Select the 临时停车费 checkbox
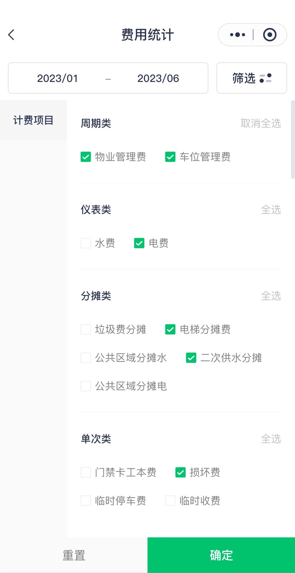The image size is (295, 573). (86, 501)
